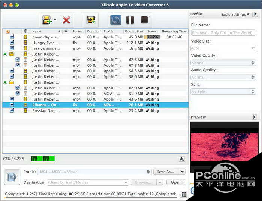The width and height of the screenshot is (262, 201).
Task: Open the Split dropdown showing No Split
Action: (223, 91)
